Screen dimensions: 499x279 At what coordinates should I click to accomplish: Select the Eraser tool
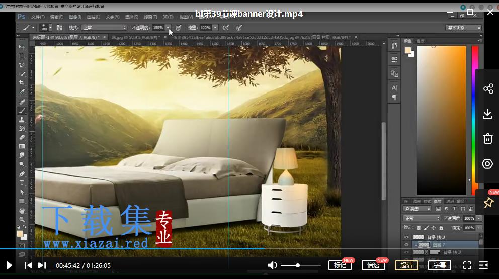(x=22, y=137)
